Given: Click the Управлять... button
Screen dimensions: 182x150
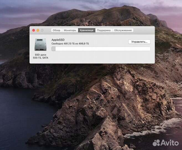Looking at the screenshot, I should (139, 42).
